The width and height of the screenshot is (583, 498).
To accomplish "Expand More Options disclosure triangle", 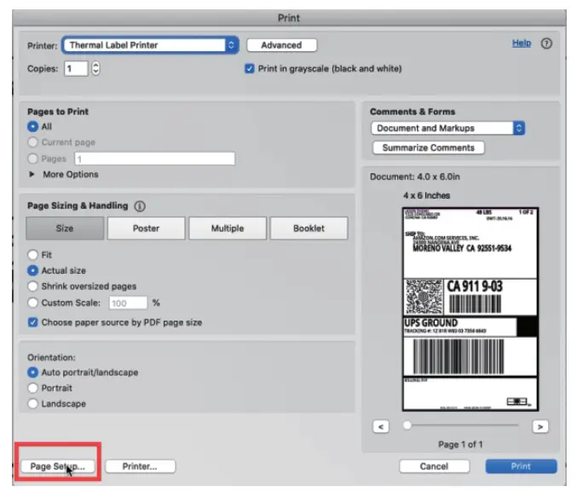I will pyautogui.click(x=32, y=174).
